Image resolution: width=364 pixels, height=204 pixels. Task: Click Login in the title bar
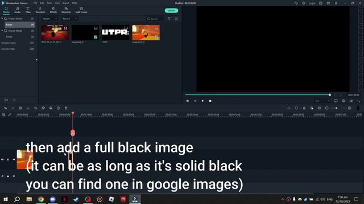coord(312,3)
